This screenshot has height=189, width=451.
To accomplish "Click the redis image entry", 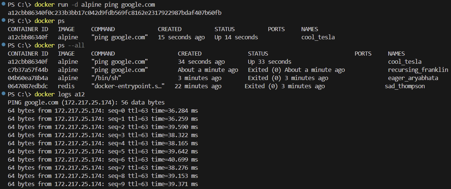I will pos(66,86).
